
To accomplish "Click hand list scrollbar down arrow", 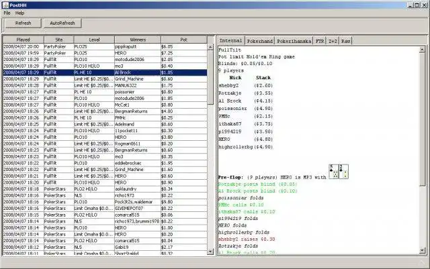I will click(x=210, y=252).
